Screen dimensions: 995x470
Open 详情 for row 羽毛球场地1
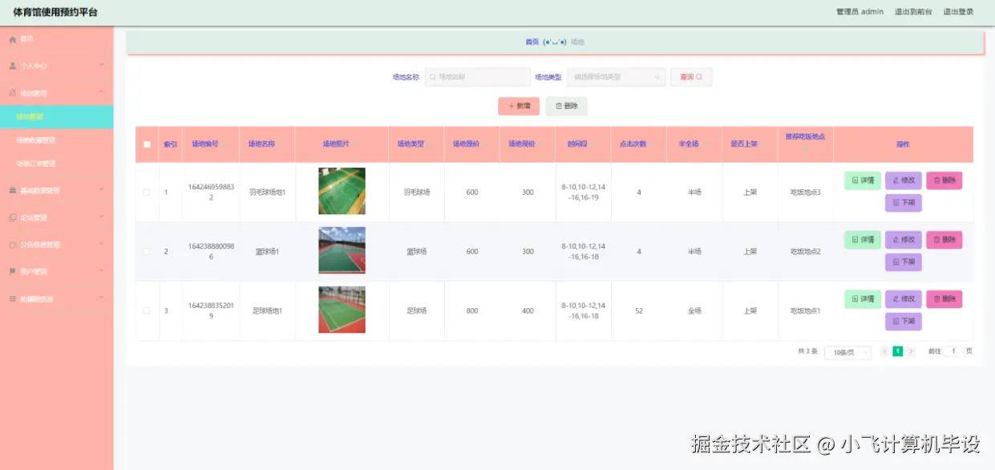863,180
